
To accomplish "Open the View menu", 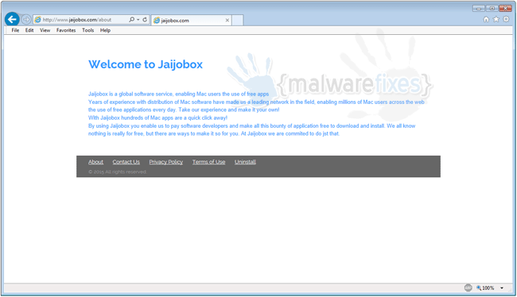I will pyautogui.click(x=45, y=30).
